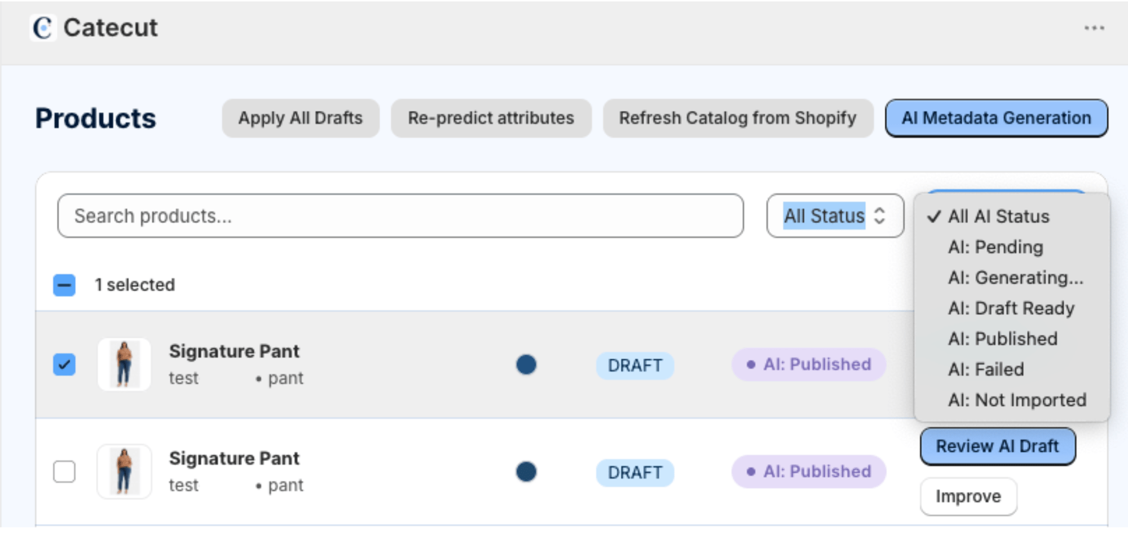Click the Apply All Drafts button
The height and width of the screenshot is (538, 1128).
pos(301,118)
